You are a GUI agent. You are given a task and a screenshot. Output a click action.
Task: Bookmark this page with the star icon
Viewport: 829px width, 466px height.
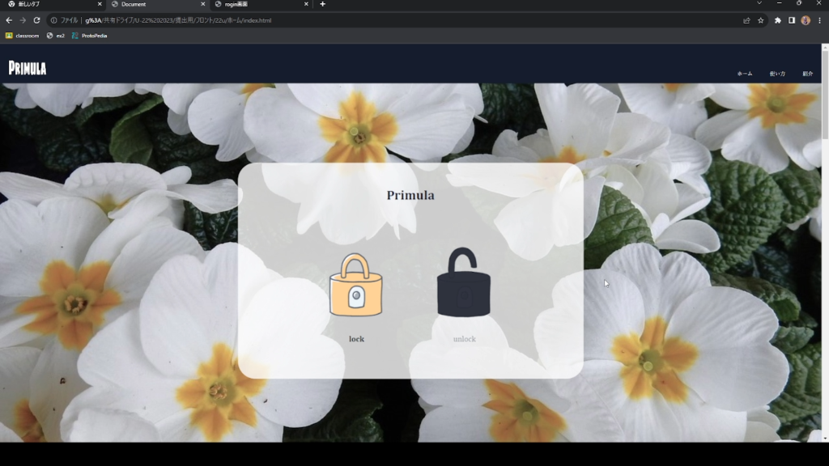pos(761,20)
